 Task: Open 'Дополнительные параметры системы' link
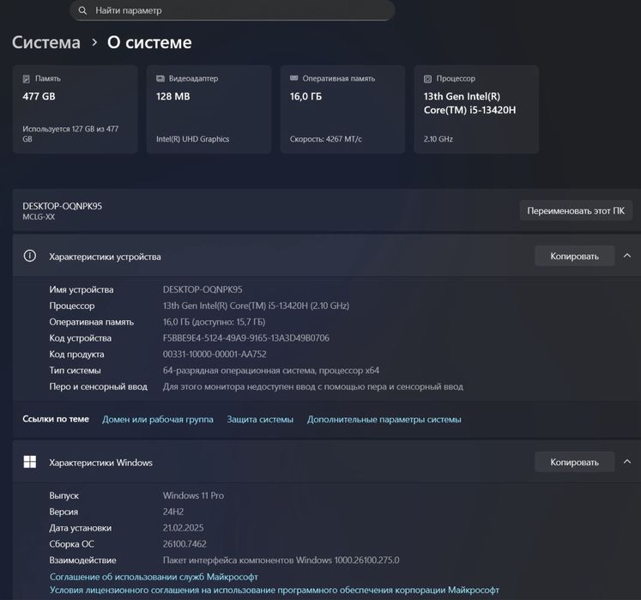pyautogui.click(x=384, y=419)
